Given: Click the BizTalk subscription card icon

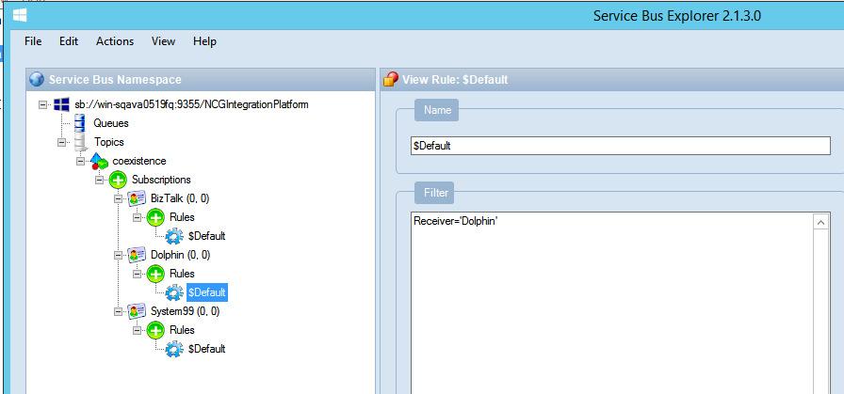Looking at the screenshot, I should 137,198.
